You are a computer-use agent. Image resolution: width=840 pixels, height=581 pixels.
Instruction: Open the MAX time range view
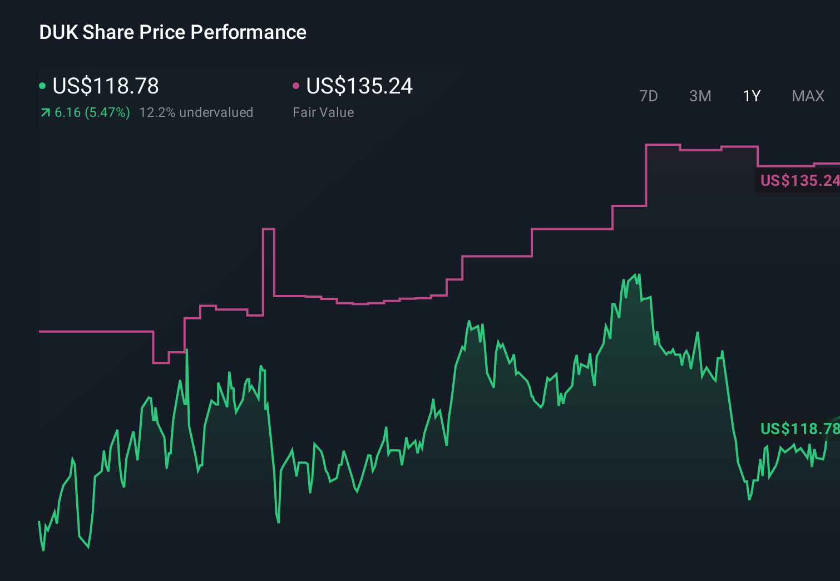(807, 96)
